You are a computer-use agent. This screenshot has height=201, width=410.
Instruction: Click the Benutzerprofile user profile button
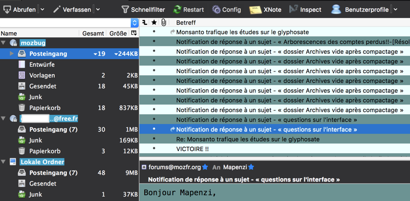[x=360, y=10]
